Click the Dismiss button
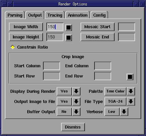This screenshot has height=136, width=146. point(73,127)
